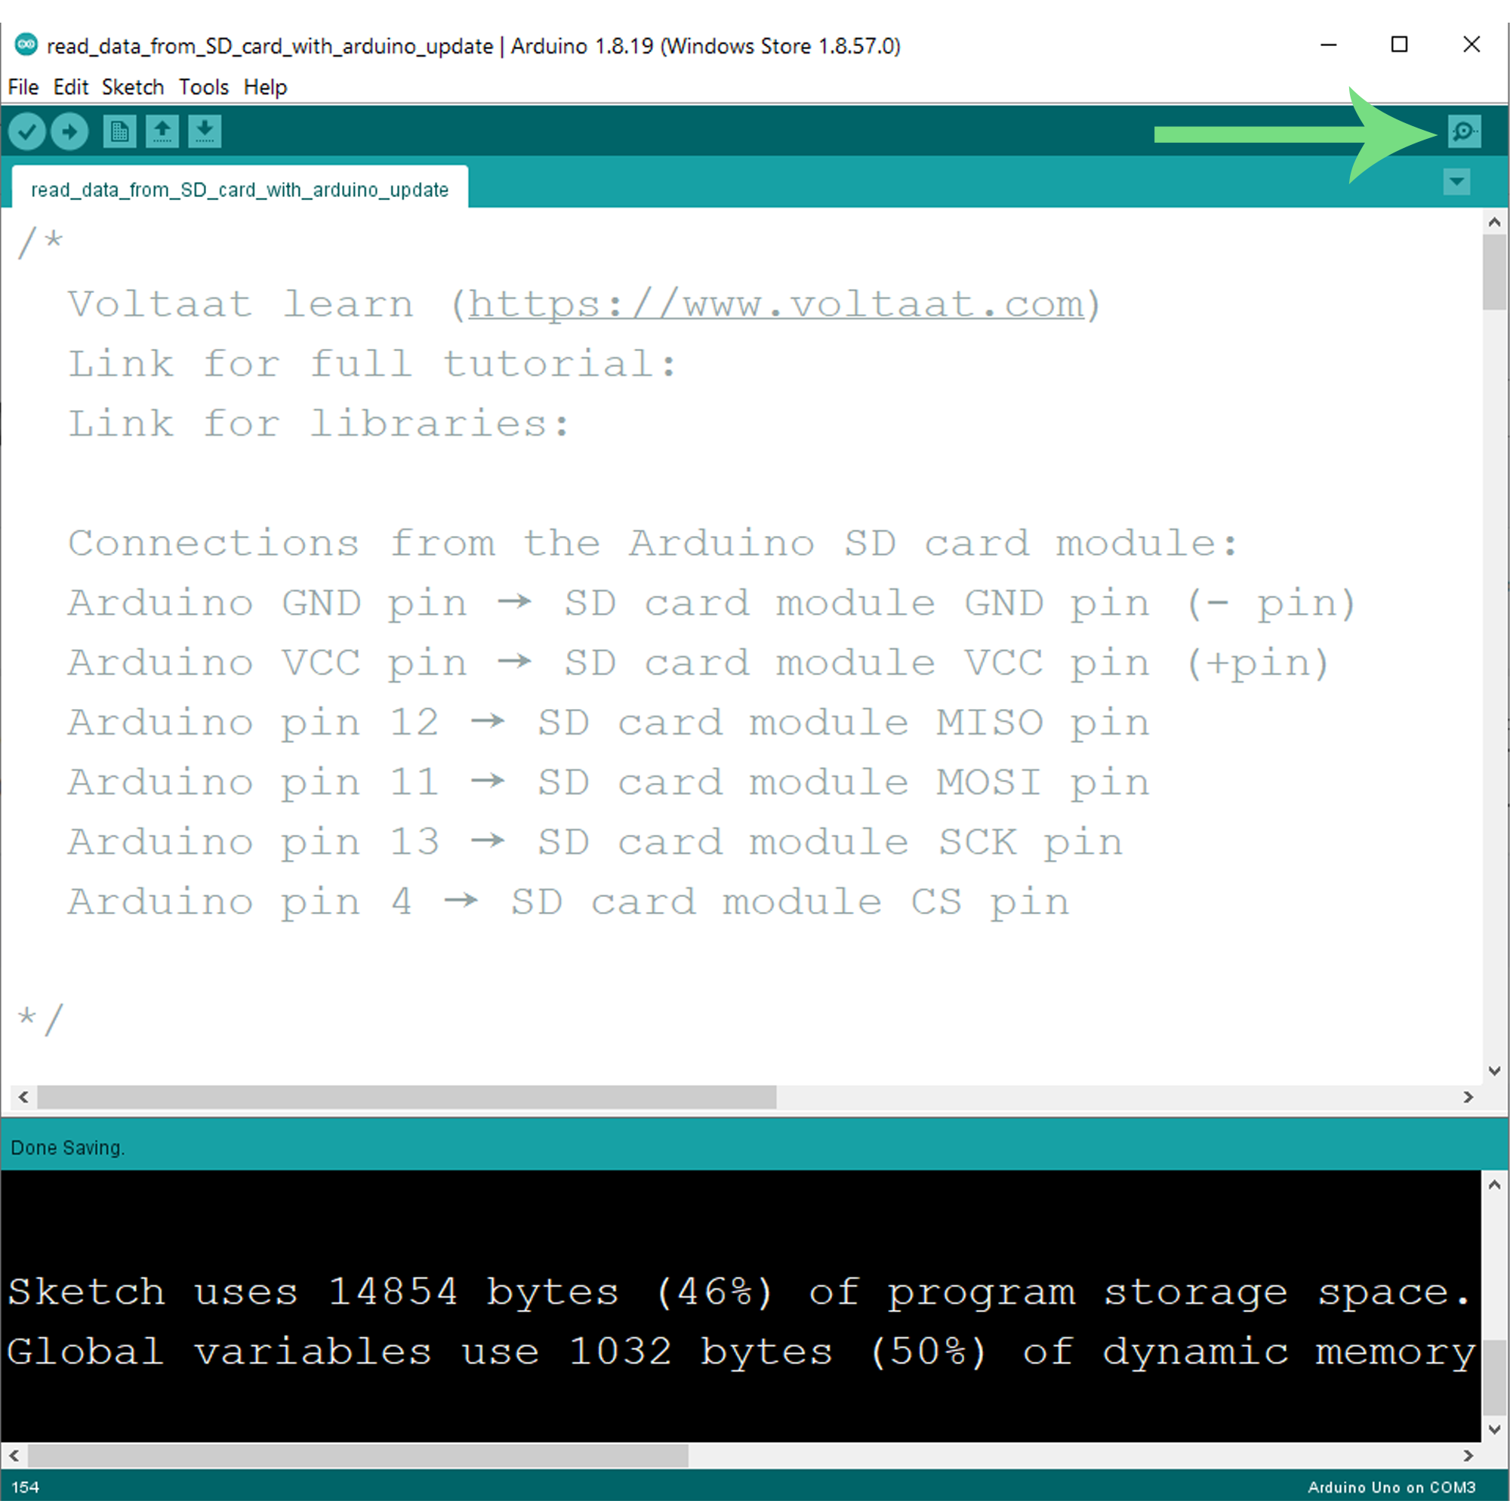Image resolution: width=1510 pixels, height=1510 pixels.
Task: Click the 'Arduino pin 11' MOSI line
Action: (x=608, y=782)
